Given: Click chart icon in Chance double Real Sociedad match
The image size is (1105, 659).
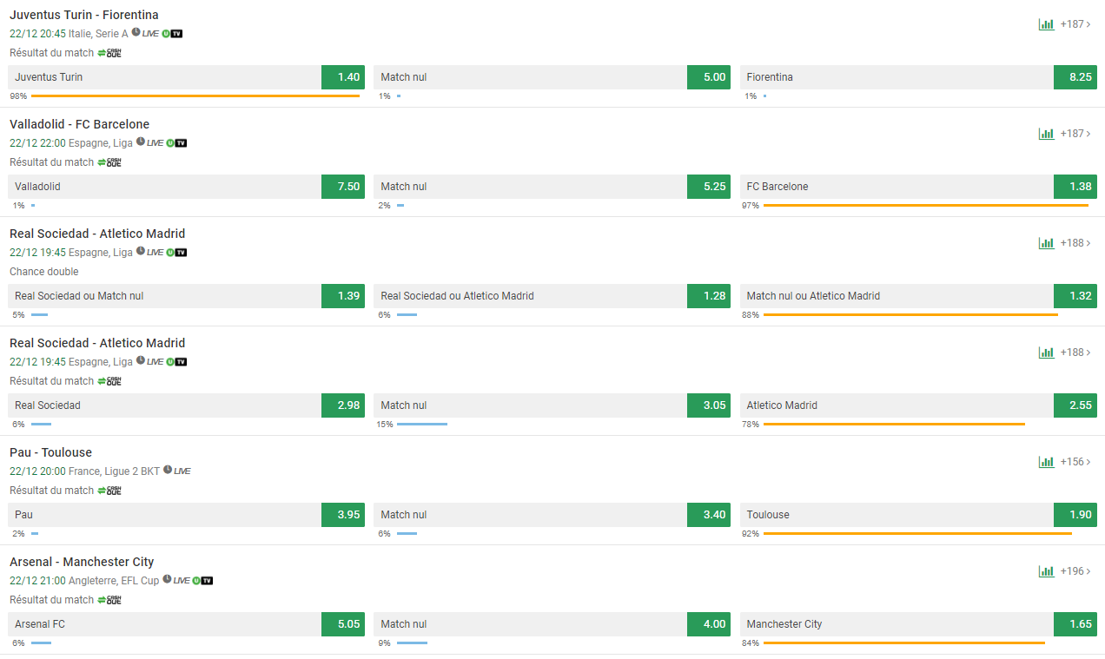Looking at the screenshot, I should [x=1046, y=243].
